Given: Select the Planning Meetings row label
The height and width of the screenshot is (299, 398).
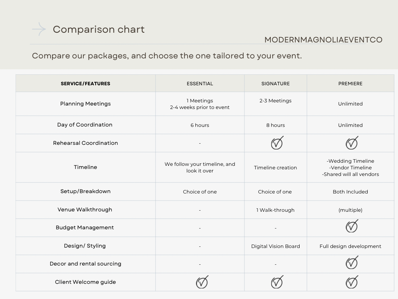Looking at the screenshot, I should (x=86, y=104).
